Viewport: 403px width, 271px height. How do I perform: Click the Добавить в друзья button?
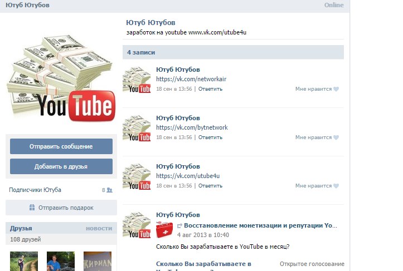[61, 166]
